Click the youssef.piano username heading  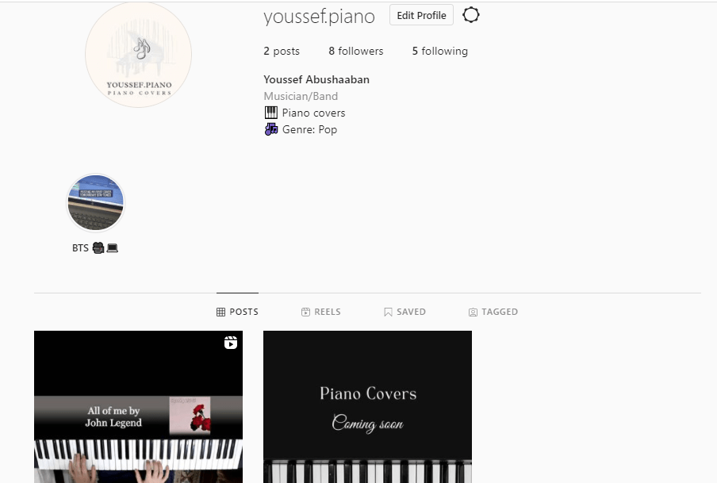click(319, 17)
